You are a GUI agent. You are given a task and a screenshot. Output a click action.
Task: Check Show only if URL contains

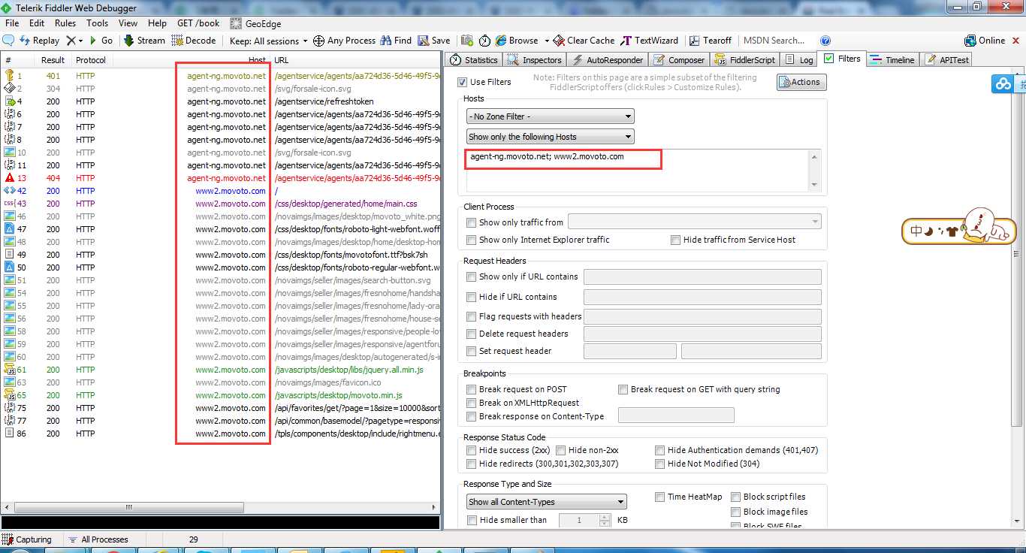tap(471, 276)
